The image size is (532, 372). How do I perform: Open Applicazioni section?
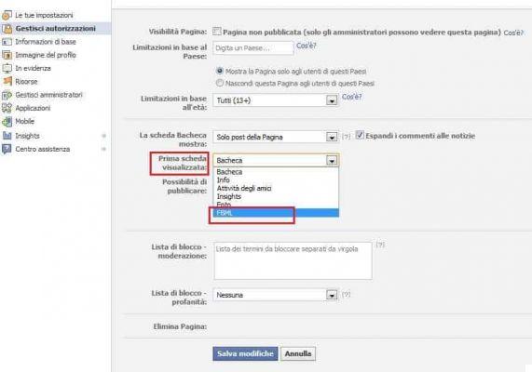pos(33,108)
